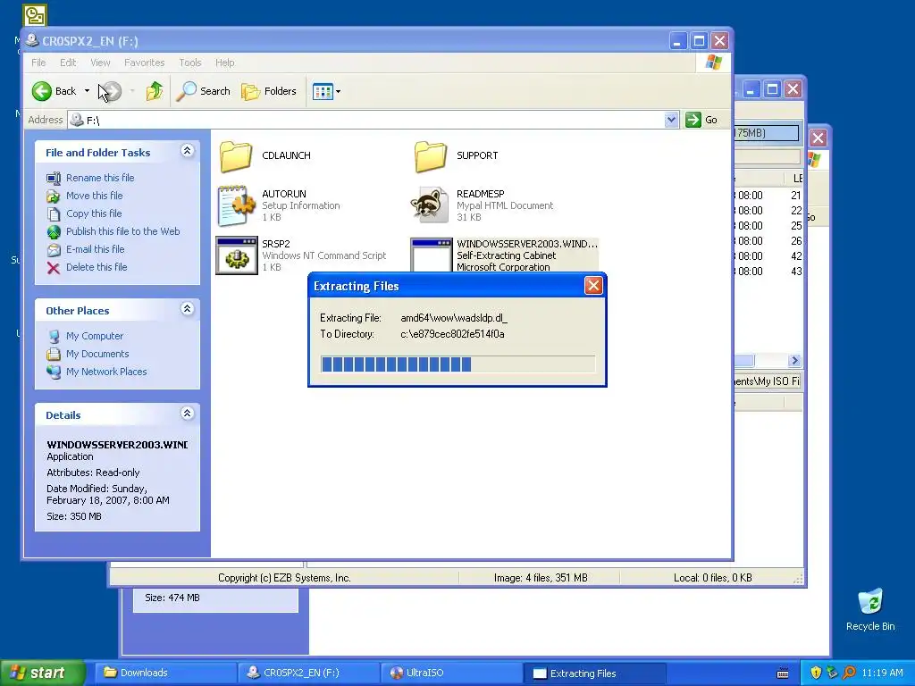Collapse File and Folder Tasks panel
Screen dimensions: 915x686
pyautogui.click(x=188, y=151)
